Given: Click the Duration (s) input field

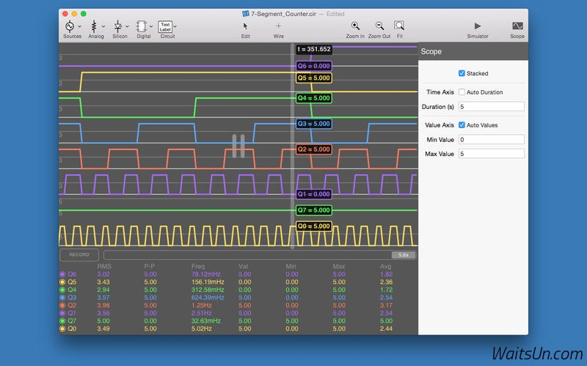Looking at the screenshot, I should click(491, 107).
